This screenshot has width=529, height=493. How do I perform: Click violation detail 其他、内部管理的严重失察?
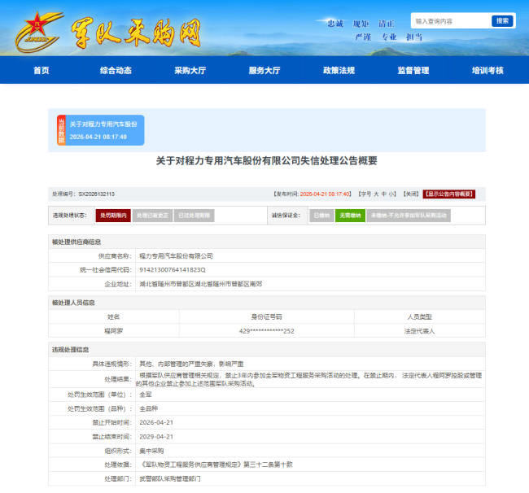pos(191,364)
